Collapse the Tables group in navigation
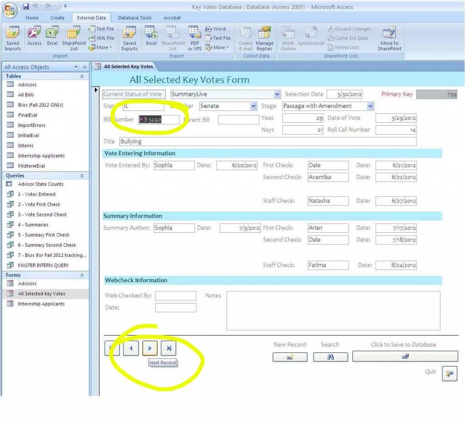Viewport: 465px width, 421px height. (82, 76)
